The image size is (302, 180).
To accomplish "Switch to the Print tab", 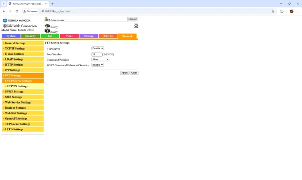I will pos(69,36).
